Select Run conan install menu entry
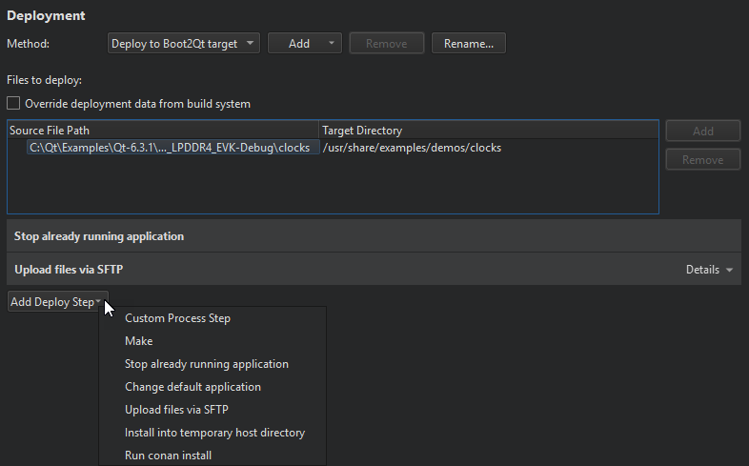This screenshot has width=749, height=466. 168,456
